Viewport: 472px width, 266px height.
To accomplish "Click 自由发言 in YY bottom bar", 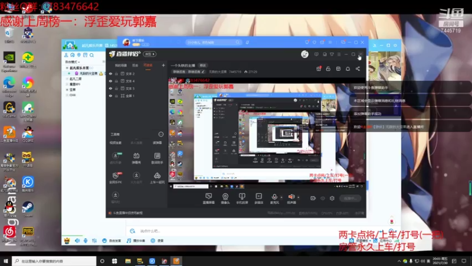I will [x=112, y=241].
